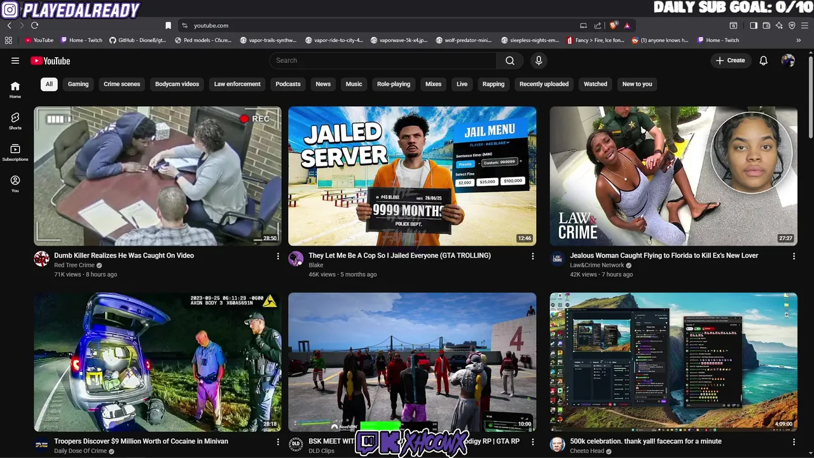
Task: Reload the page with the refresh icon
Action: pos(34,25)
